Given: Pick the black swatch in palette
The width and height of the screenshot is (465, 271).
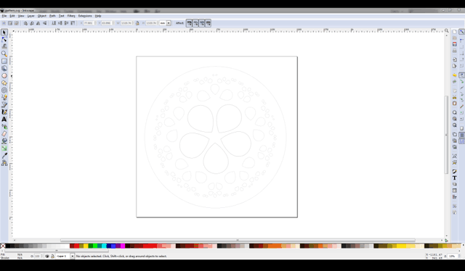Looking at the screenshot, I should (8, 246).
